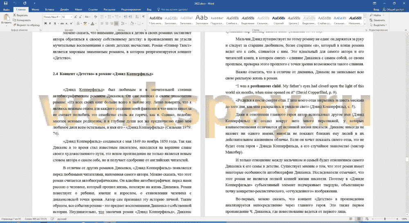Open the Quick Access Toolbar customize arrow
The height and width of the screenshot is (223, 409).
coord(34,3)
